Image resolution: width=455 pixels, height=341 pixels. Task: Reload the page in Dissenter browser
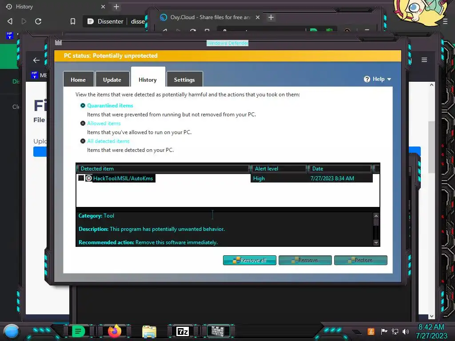[x=38, y=21]
